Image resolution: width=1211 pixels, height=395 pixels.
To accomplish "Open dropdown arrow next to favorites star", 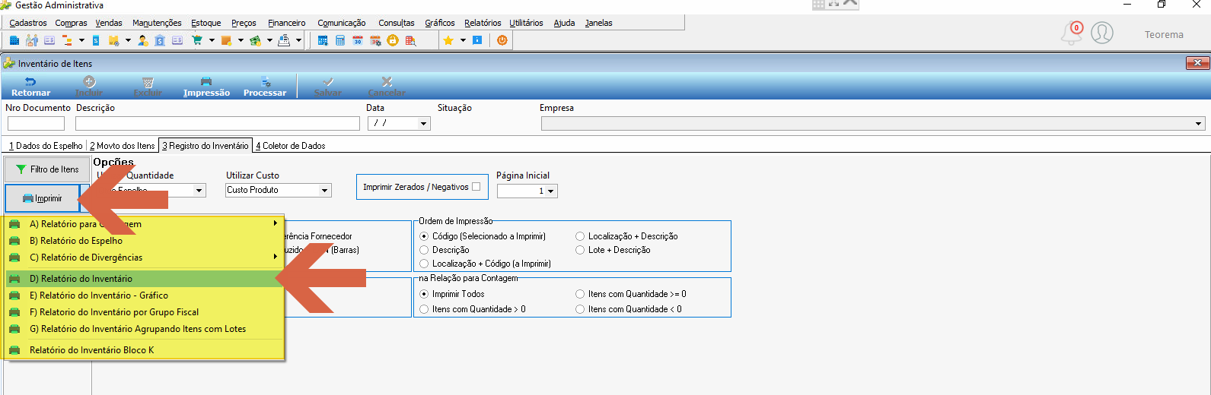I will click(x=463, y=40).
